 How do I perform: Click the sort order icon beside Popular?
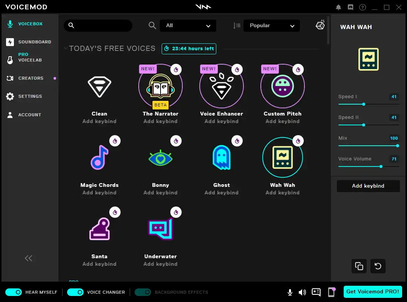click(237, 26)
